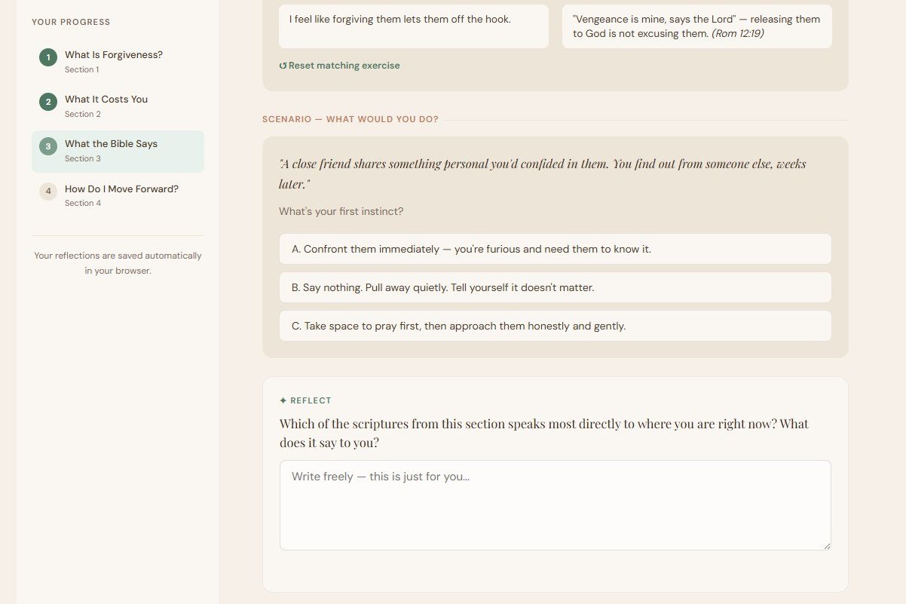This screenshot has height=604, width=906.
Task: Click 'Section 1' label under What Is Forgiveness
Action: tap(81, 69)
